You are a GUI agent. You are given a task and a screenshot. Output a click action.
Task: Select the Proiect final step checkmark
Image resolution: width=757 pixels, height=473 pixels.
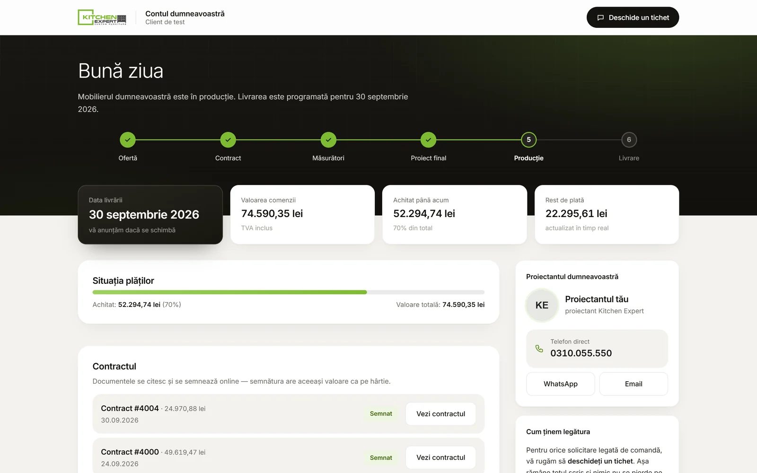pyautogui.click(x=428, y=140)
